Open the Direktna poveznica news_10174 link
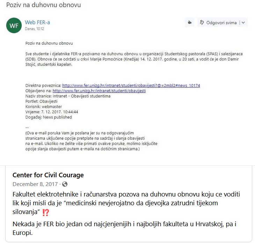The width and height of the screenshot is (255, 243). pos(131,86)
